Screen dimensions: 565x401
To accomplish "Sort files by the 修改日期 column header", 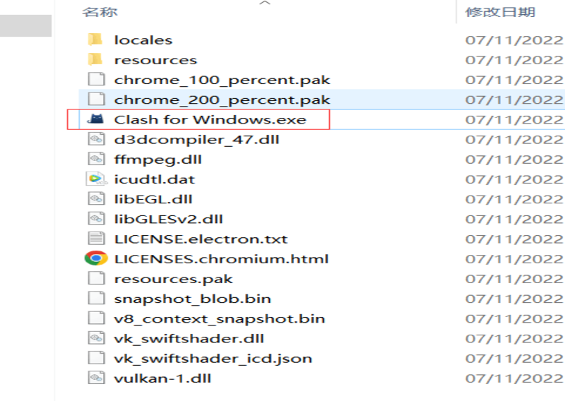I will tap(500, 12).
